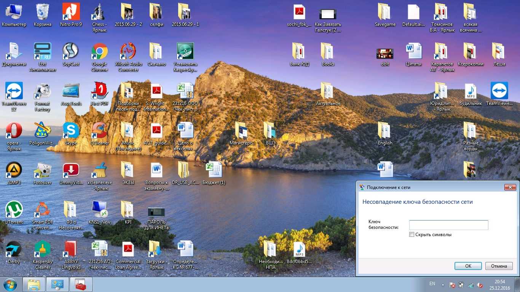Image resolution: width=520 pixels, height=292 pixels.
Task: Click the muted volume speaker icon
Action: (x=480, y=284)
